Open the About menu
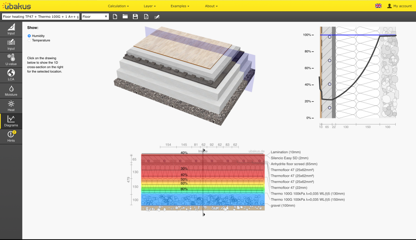 (211, 6)
